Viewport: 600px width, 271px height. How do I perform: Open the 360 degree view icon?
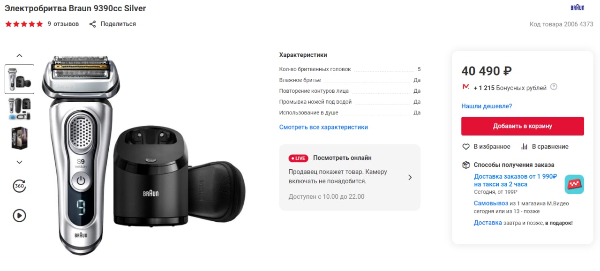coord(19,186)
